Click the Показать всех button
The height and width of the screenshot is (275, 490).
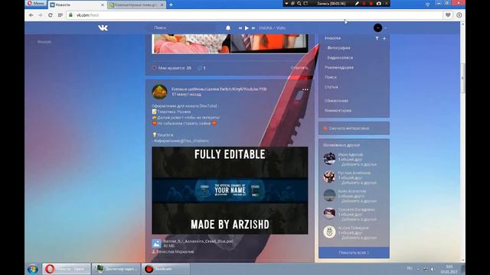click(x=354, y=253)
